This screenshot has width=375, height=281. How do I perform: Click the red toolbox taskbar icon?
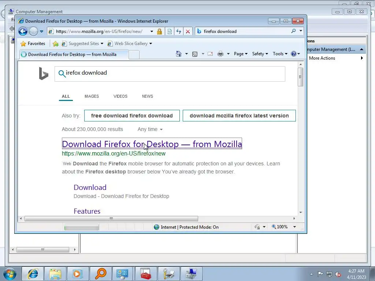(x=146, y=274)
